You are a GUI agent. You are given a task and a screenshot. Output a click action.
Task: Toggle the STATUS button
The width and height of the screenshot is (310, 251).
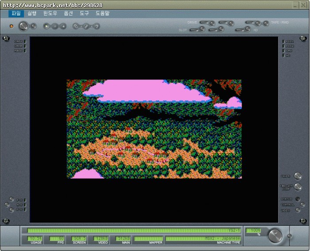(x=298, y=199)
